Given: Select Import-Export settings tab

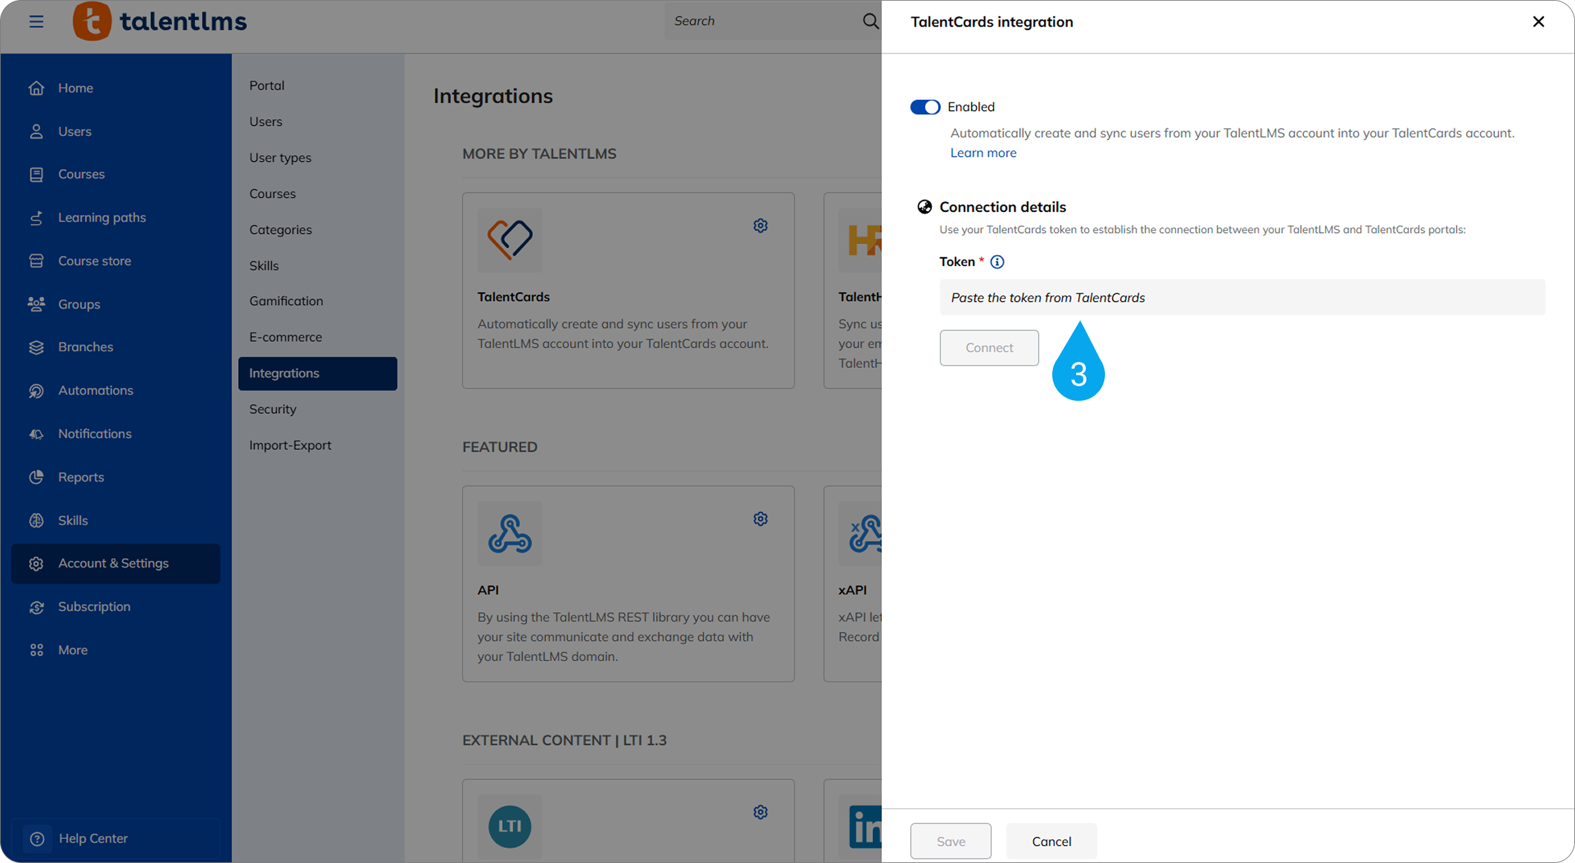Looking at the screenshot, I should point(317,445).
